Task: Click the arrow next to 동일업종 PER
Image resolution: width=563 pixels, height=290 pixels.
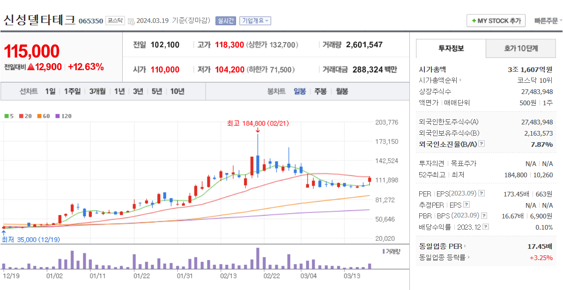Action: [465, 246]
